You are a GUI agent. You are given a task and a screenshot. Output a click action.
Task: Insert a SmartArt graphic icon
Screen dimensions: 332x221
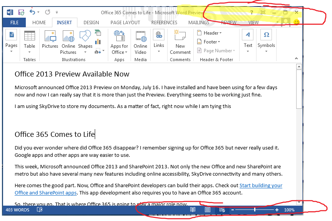tap(98, 33)
